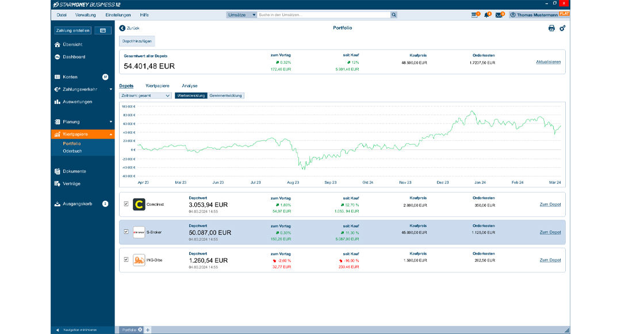The image size is (621, 334).
Task: Uncheck the ING-Diba depot checkbox
Action: 126,259
